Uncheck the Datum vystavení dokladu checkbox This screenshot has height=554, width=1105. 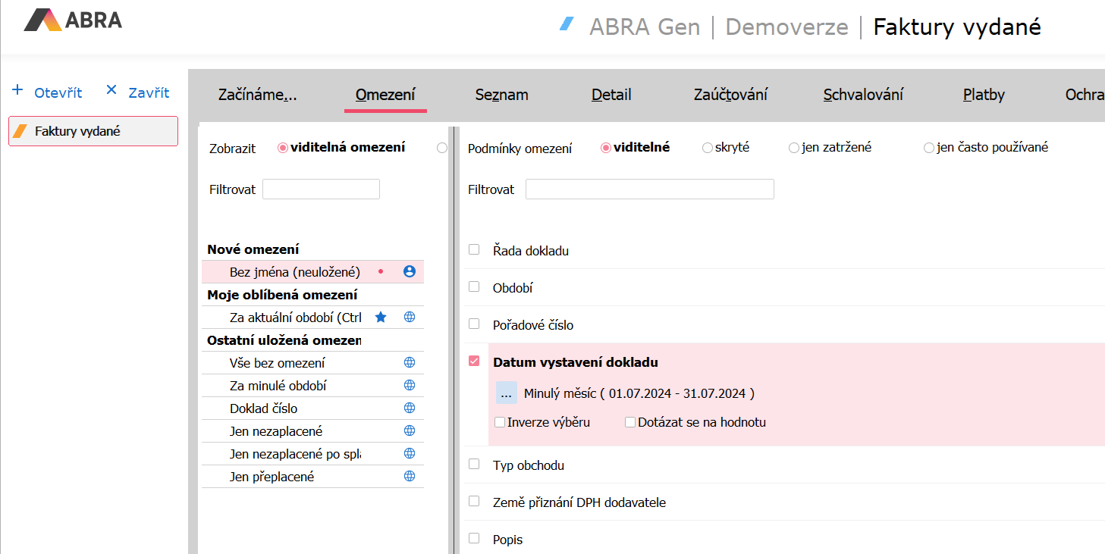(474, 362)
